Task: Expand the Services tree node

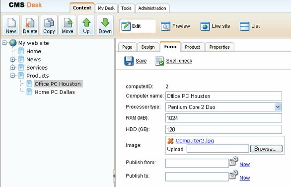Action: click(x=12, y=68)
